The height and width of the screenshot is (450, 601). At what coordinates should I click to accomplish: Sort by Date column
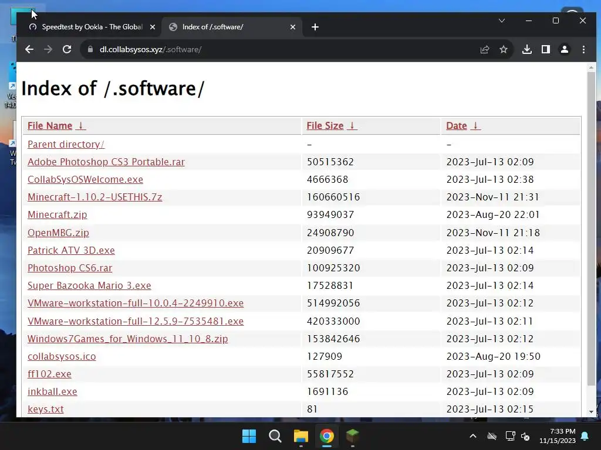[456, 125]
